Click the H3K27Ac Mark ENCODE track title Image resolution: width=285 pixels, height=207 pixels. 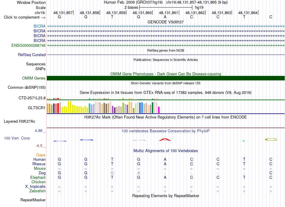pos(166,117)
